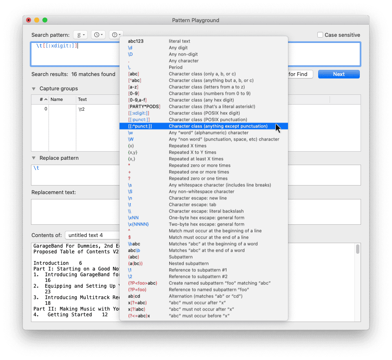This screenshot has height=360, width=392.
Task: Open the 'untitled text 4' contents dropdown
Action: pyautogui.click(x=92, y=235)
